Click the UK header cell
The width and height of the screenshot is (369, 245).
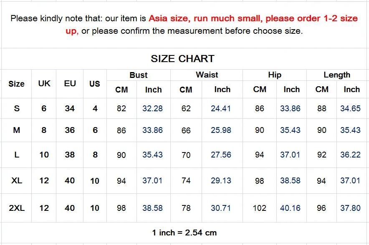(44, 83)
